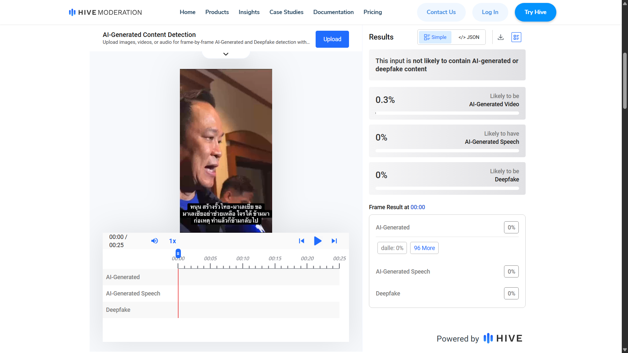Navigate to the Pricing page
This screenshot has height=353, width=628.
tap(373, 12)
